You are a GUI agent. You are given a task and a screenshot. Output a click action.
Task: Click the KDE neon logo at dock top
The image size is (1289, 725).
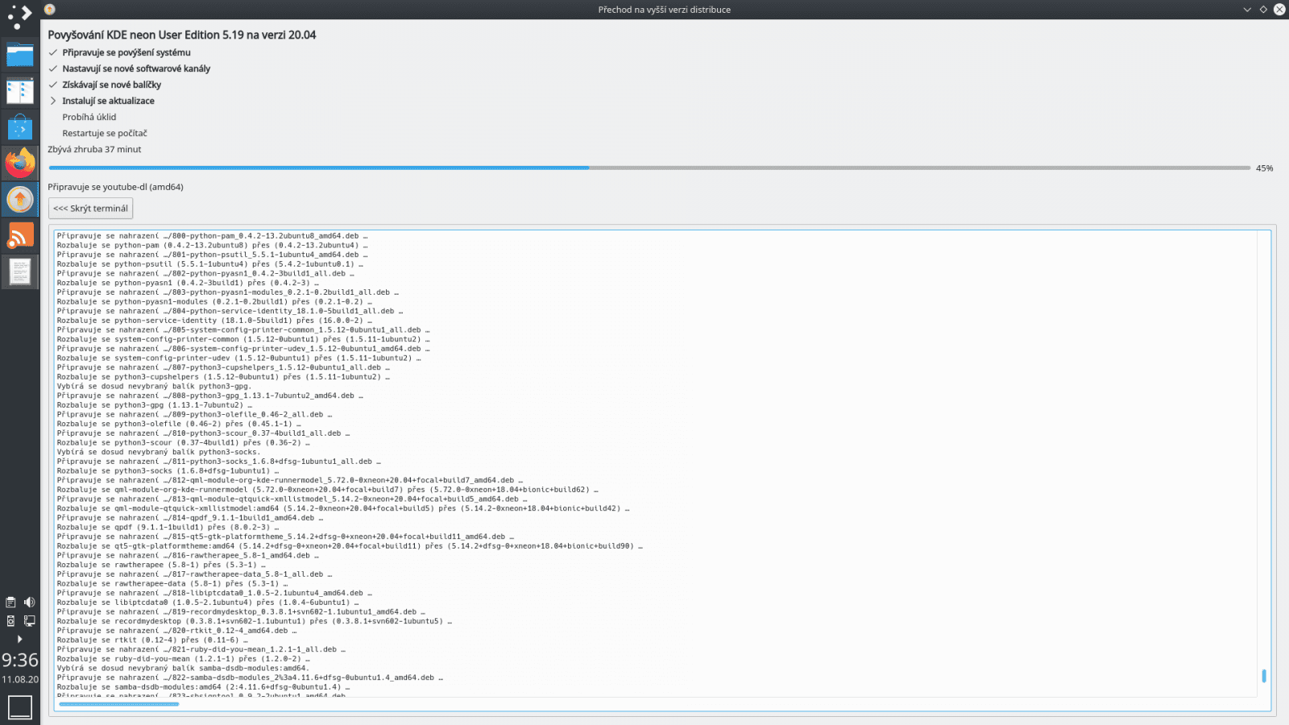[20, 14]
